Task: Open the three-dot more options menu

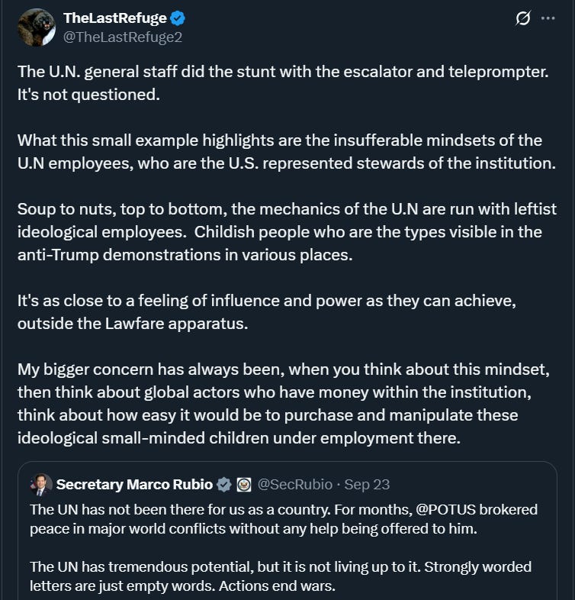Action: click(548, 18)
